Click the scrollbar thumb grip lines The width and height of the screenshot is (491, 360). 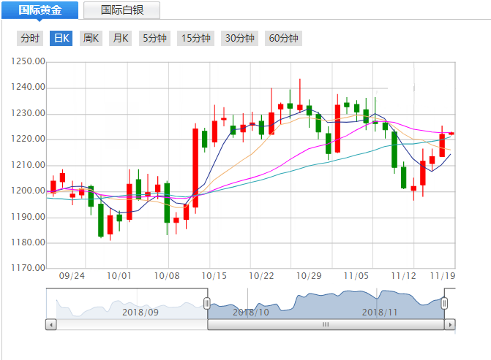(x=326, y=324)
